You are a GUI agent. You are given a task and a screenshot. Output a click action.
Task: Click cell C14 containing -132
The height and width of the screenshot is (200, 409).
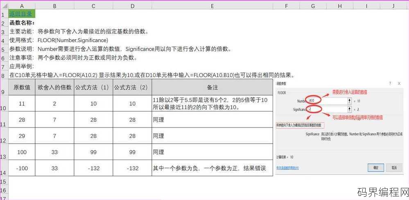(93, 168)
